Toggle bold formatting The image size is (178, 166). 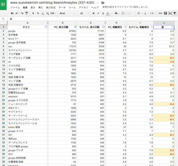(x=94, y=13)
